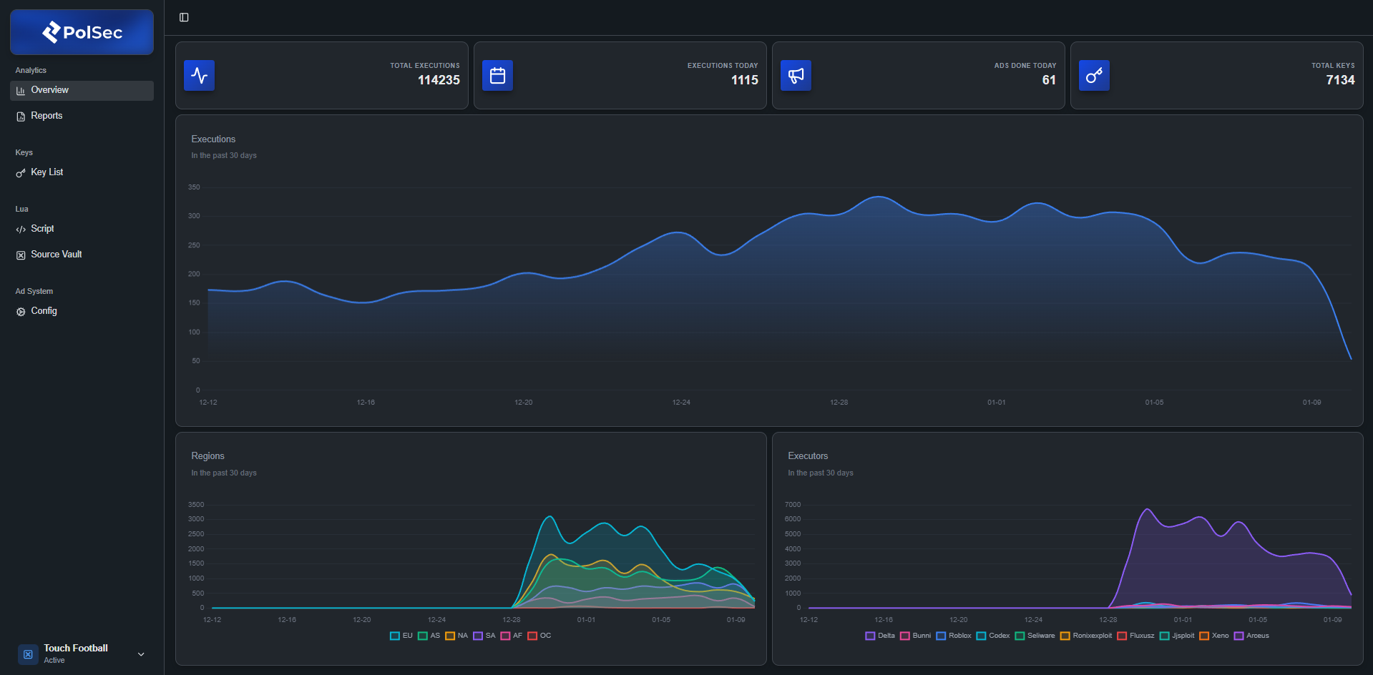
Task: Toggle the Seliware series in Executors legend
Action: [1035, 636]
